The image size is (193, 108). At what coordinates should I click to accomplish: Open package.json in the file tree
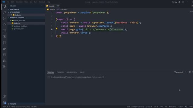(x=19, y=29)
